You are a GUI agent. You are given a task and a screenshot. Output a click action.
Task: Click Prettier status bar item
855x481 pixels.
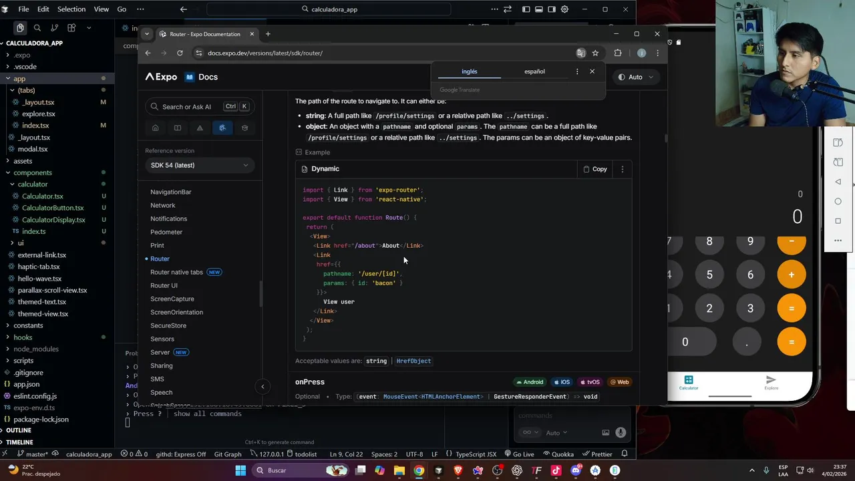pos(596,454)
